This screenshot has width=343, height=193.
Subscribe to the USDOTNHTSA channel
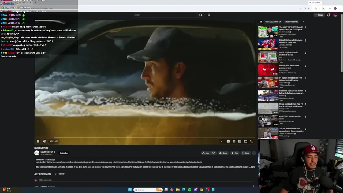[x=64, y=153]
